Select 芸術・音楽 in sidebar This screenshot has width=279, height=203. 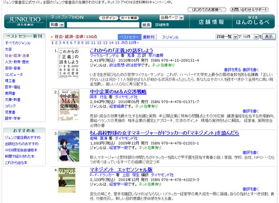[13, 68]
